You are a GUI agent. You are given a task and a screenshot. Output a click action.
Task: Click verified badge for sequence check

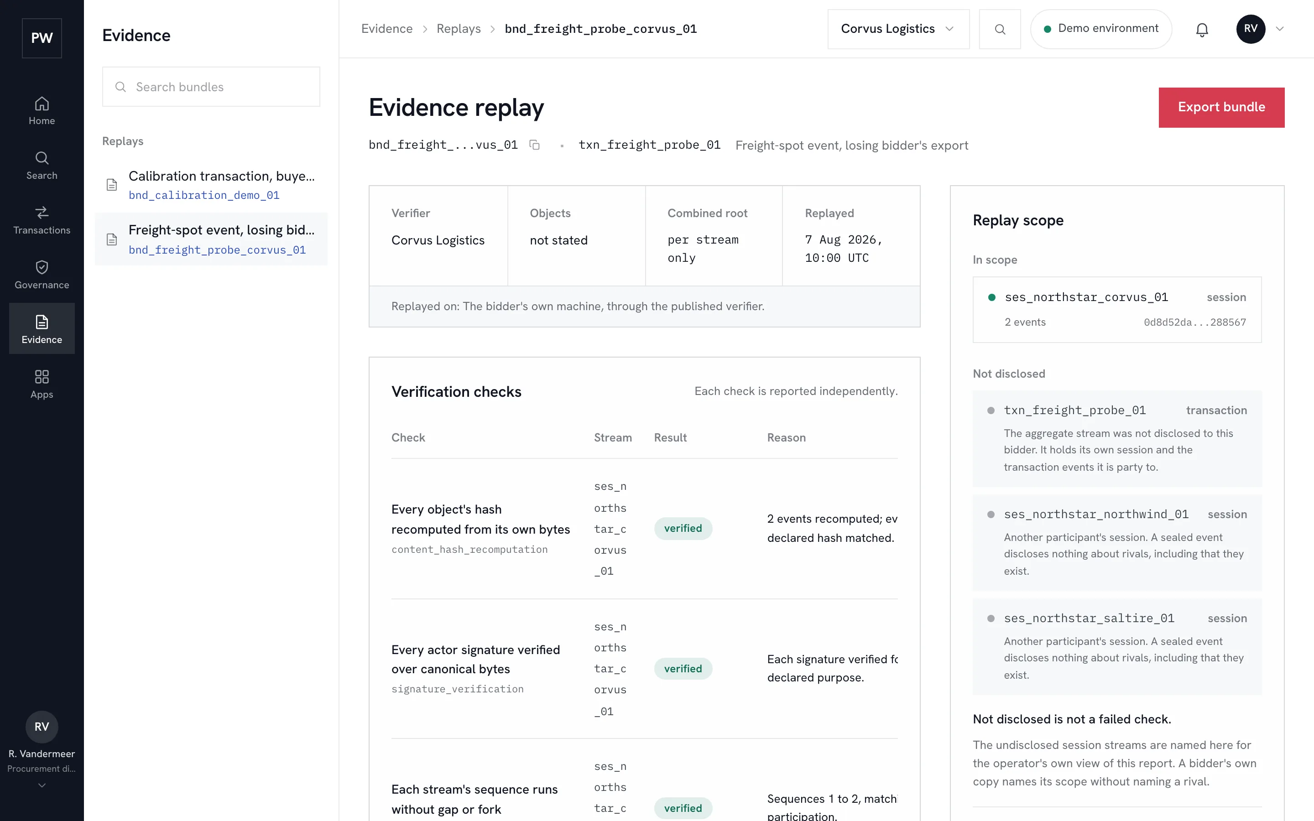pos(683,808)
